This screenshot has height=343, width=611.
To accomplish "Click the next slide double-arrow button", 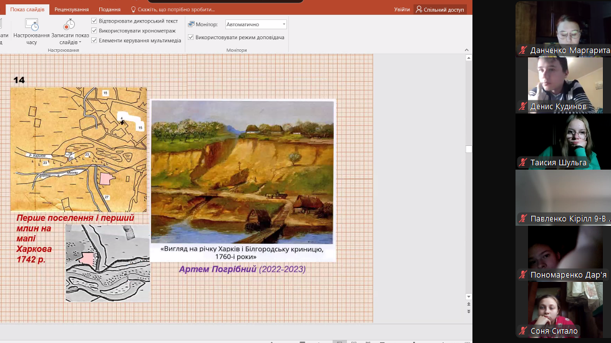I will click(469, 311).
